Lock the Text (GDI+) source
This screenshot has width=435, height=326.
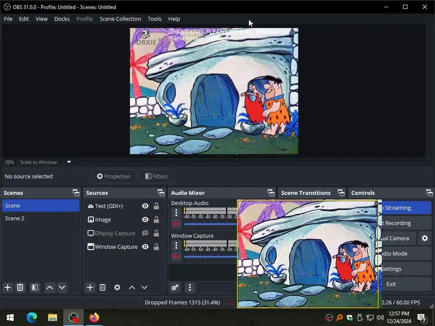pos(156,206)
